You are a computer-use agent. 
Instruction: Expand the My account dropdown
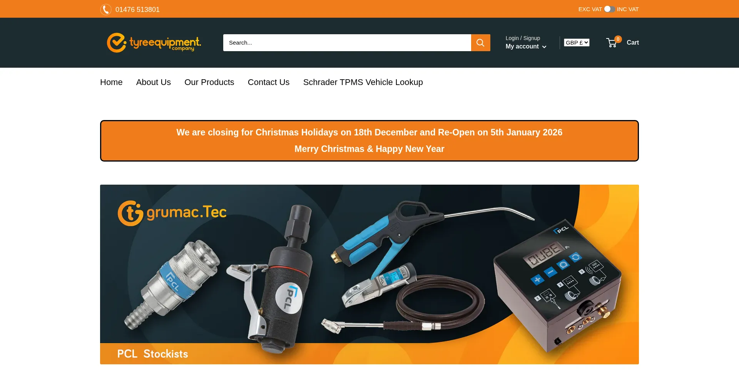click(x=526, y=46)
